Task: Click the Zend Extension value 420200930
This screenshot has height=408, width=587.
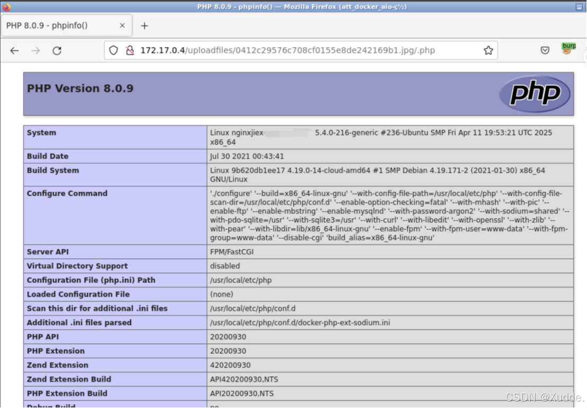Action: click(x=230, y=365)
